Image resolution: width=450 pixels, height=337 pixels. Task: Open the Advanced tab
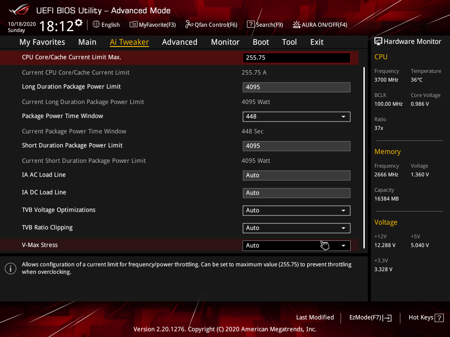(180, 42)
